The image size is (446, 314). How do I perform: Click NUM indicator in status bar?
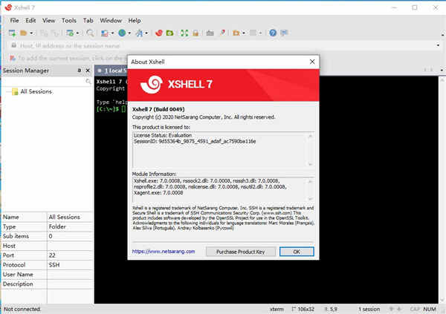pyautogui.click(x=430, y=309)
